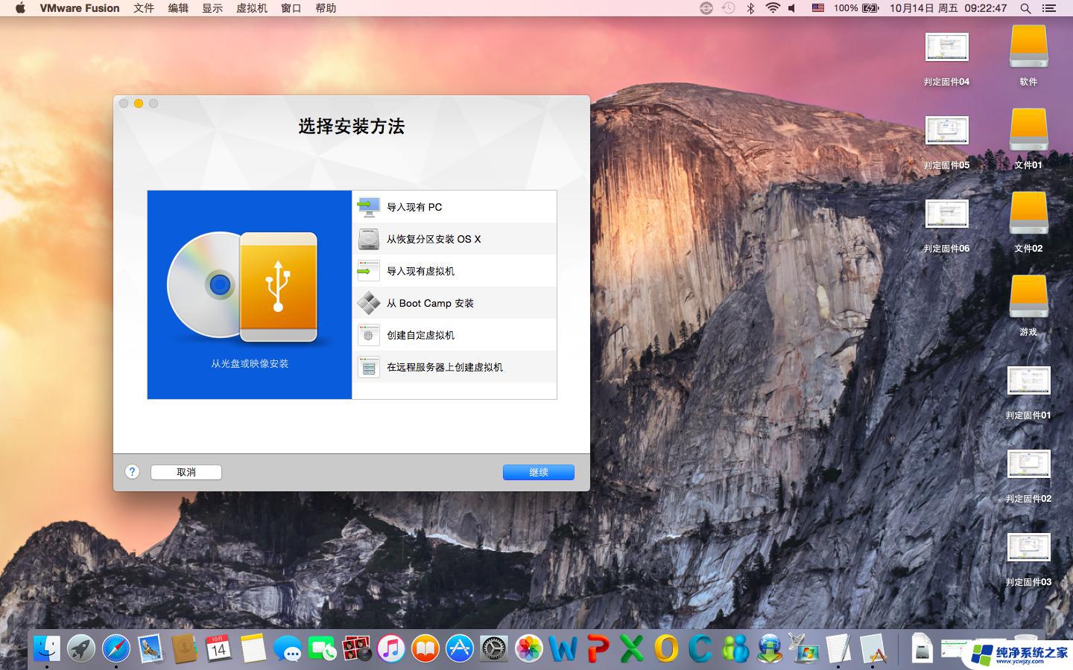1073x670 pixels.
Task: Choose the install OS X from recovery partition icon
Action: click(x=369, y=239)
